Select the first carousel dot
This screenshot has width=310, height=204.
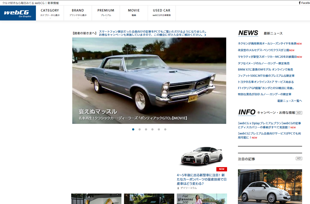click(133, 129)
